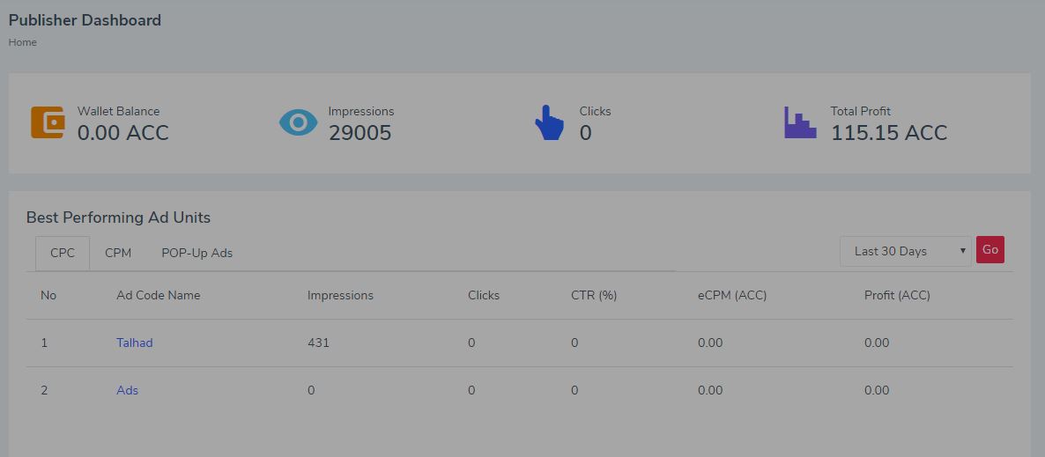Open the Last 30 Days dropdown
Viewport: 1045px width, 457px height.
click(x=905, y=251)
